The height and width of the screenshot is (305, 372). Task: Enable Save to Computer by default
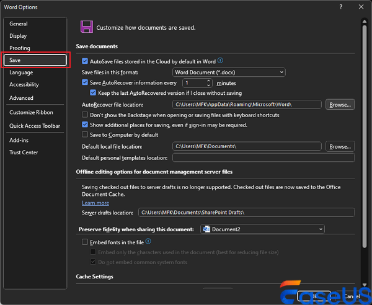85,135
